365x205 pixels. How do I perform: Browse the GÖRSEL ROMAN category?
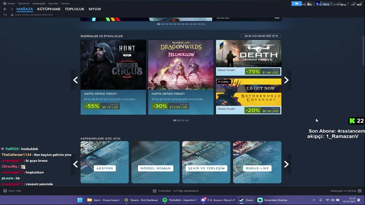(x=155, y=162)
